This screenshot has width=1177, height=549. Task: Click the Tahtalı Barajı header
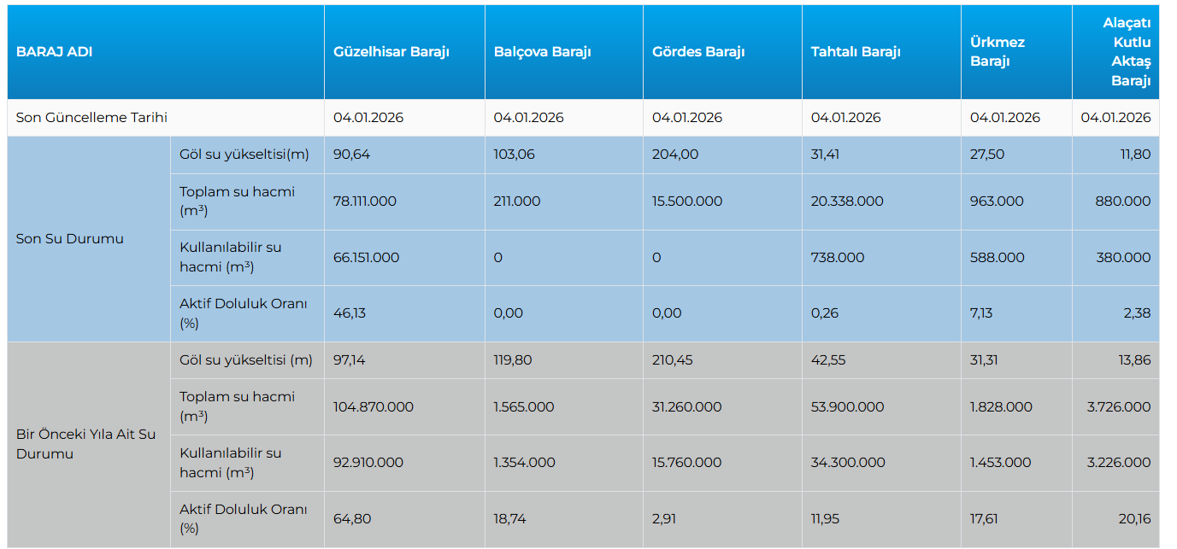coord(856,51)
